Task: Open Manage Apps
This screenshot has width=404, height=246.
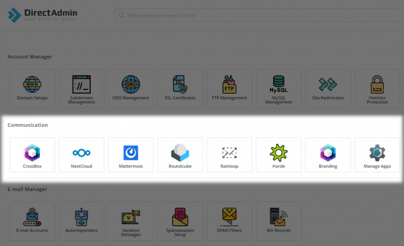Action: tap(377, 155)
